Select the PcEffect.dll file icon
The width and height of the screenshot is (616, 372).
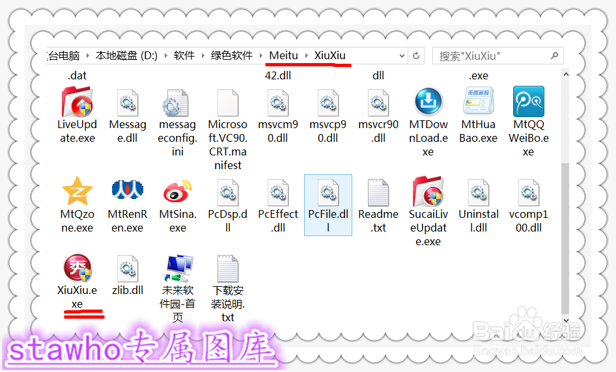coord(278,193)
